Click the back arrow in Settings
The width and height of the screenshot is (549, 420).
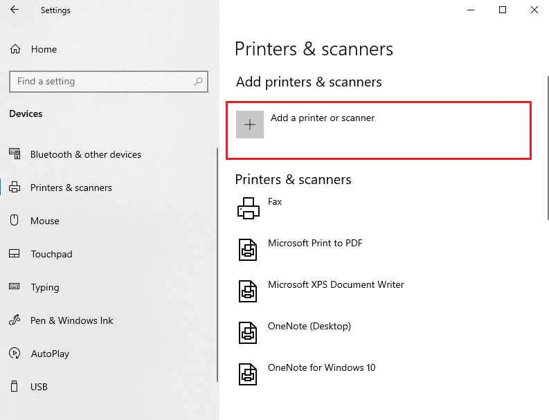point(15,10)
